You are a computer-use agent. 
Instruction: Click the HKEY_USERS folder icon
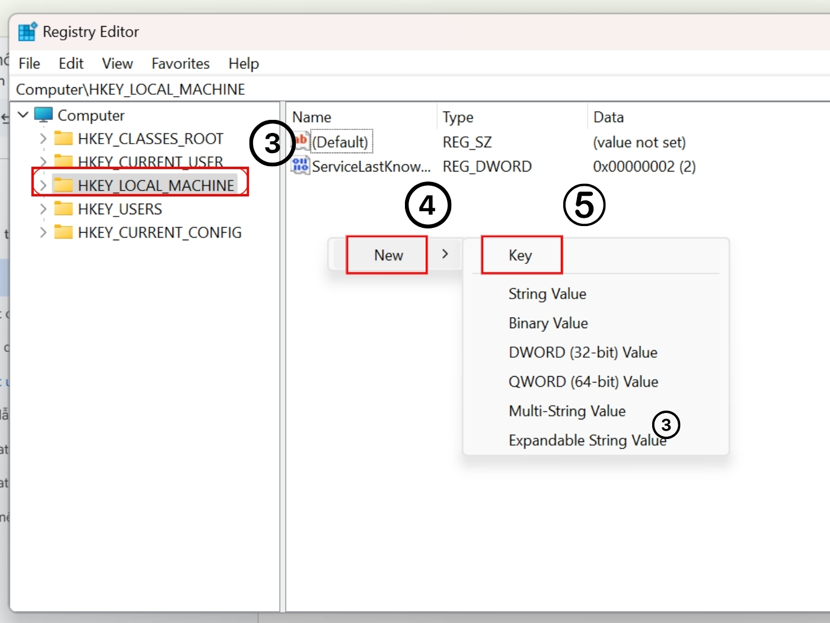(63, 208)
